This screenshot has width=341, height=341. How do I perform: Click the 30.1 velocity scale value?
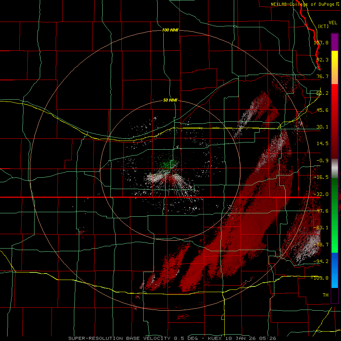(x=322, y=127)
